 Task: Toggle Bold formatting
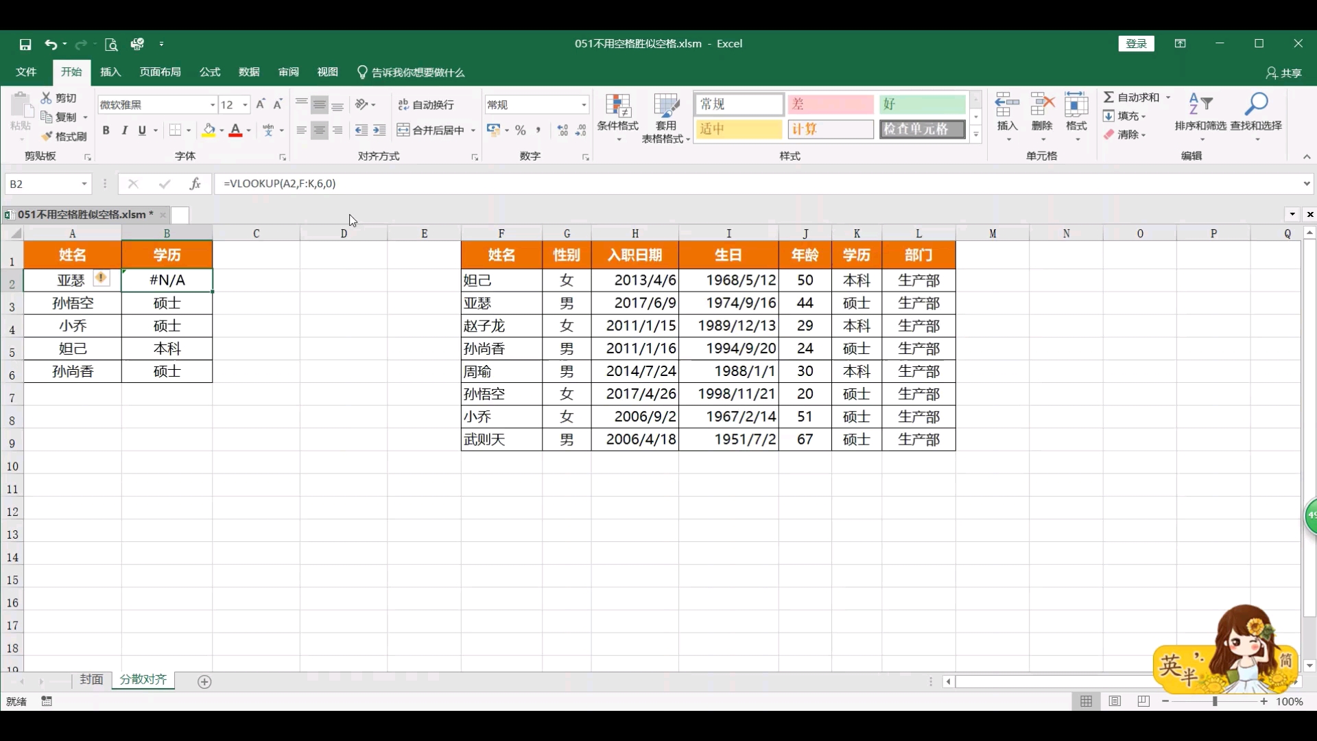pyautogui.click(x=106, y=130)
